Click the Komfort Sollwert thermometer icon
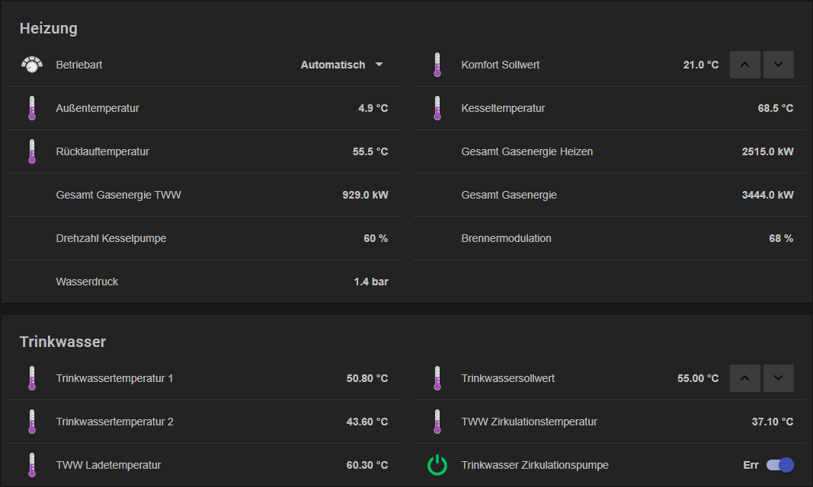The image size is (813, 487). click(x=437, y=65)
